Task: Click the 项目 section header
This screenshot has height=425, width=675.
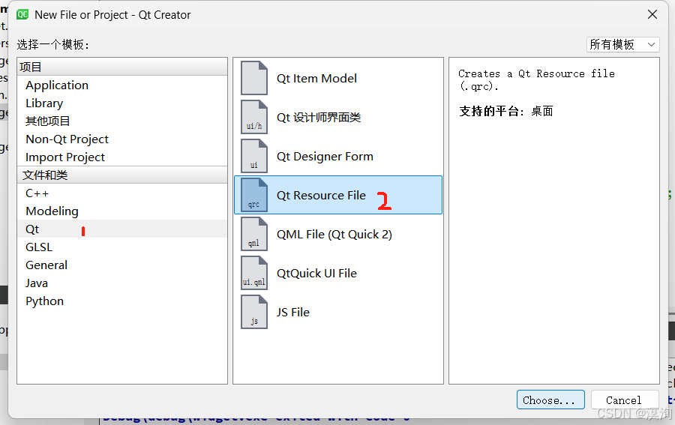Action: click(122, 67)
